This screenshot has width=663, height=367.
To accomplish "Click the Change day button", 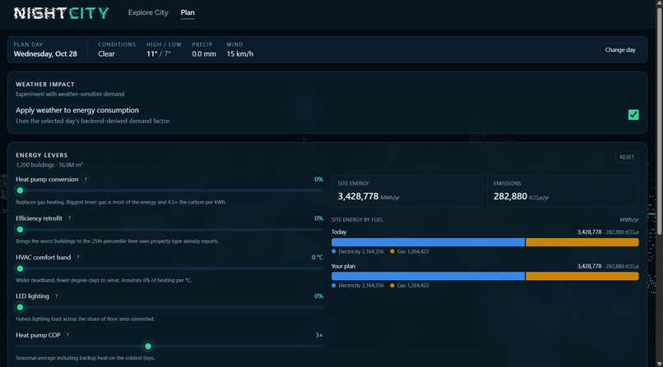I will (x=620, y=50).
